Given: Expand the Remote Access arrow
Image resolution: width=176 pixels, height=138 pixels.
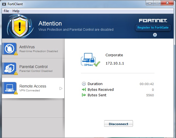Looking at the screenshot, I should [61, 89].
